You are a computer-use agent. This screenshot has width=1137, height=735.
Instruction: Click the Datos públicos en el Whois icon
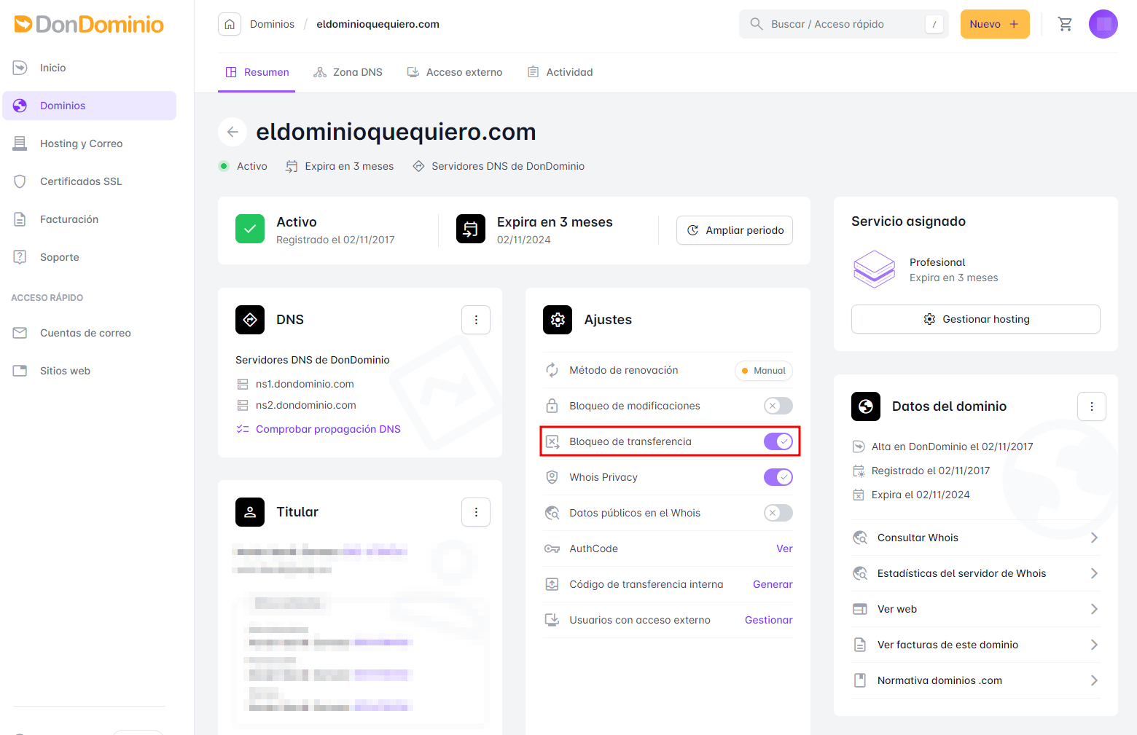coord(552,513)
